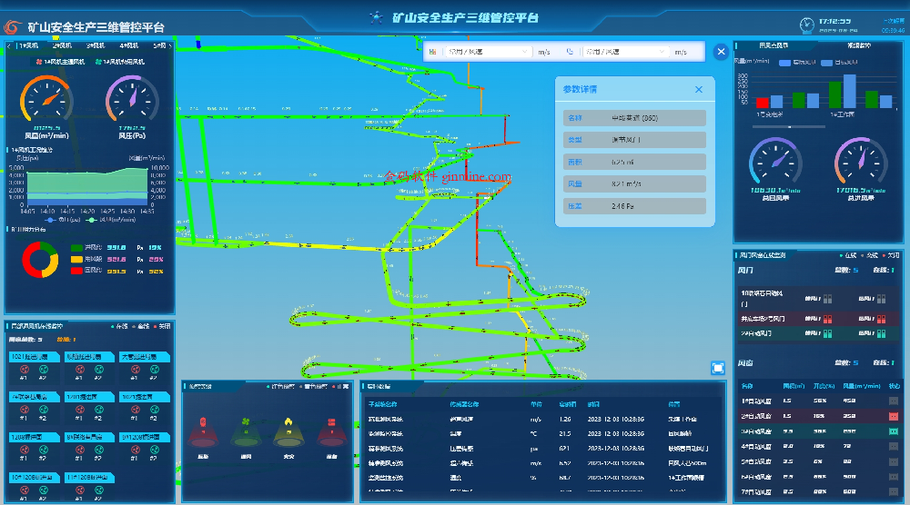Close the 参数详情 panel
This screenshot has width=910, height=505.
tap(699, 89)
